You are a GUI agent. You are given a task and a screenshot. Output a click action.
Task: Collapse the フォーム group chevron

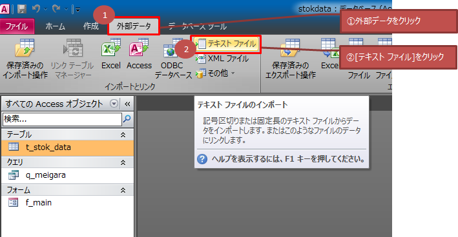[x=123, y=190]
